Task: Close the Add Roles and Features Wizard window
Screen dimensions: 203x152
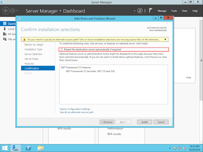Action: pos(168,18)
